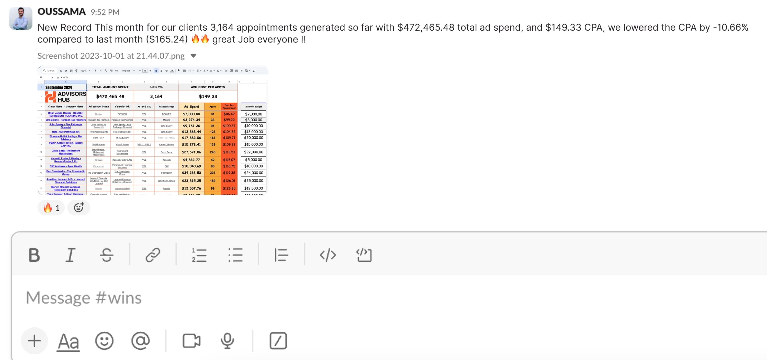Image resolution: width=767 pixels, height=360 pixels.
Task: Open the emoji picker in composer
Action: (x=104, y=341)
